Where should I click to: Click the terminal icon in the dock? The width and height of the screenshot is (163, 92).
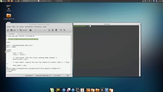click(78, 90)
